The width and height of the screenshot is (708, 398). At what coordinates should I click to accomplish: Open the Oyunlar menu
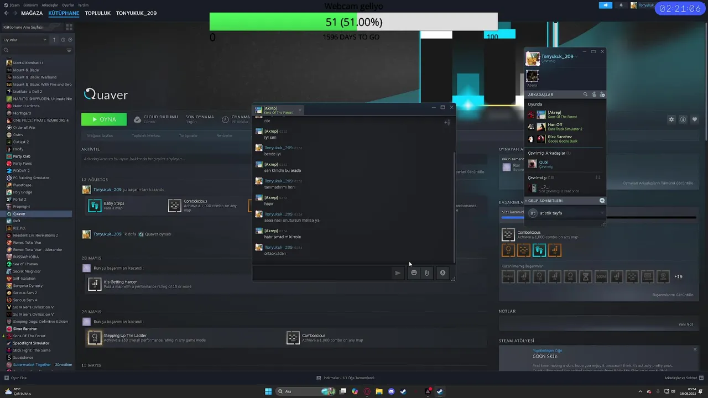68,5
